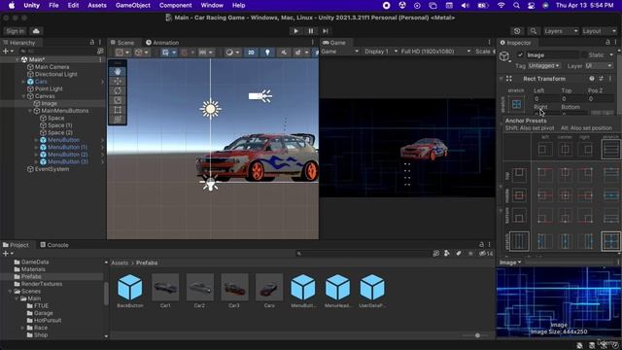This screenshot has height=350, width=622.
Task: Select the Garage folder in Project
Action: (43, 313)
